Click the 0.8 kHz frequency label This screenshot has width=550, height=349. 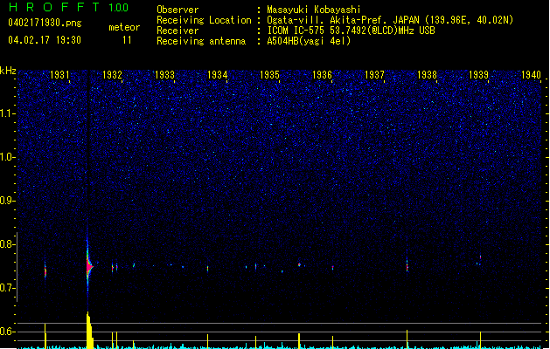point(7,244)
